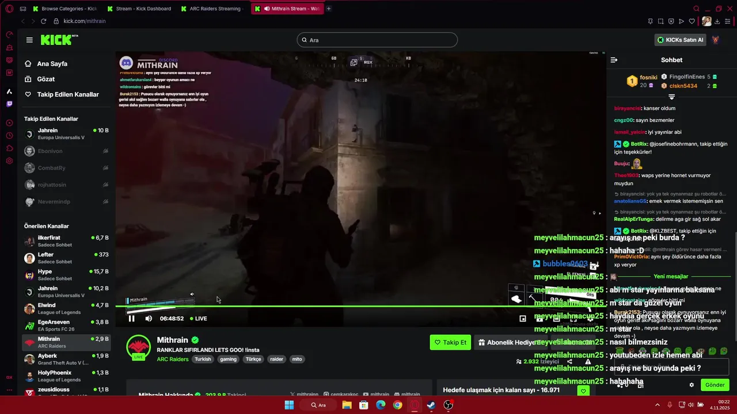The width and height of the screenshot is (737, 414).
Task: Open recommended channel Hype
Action: (x=66, y=275)
